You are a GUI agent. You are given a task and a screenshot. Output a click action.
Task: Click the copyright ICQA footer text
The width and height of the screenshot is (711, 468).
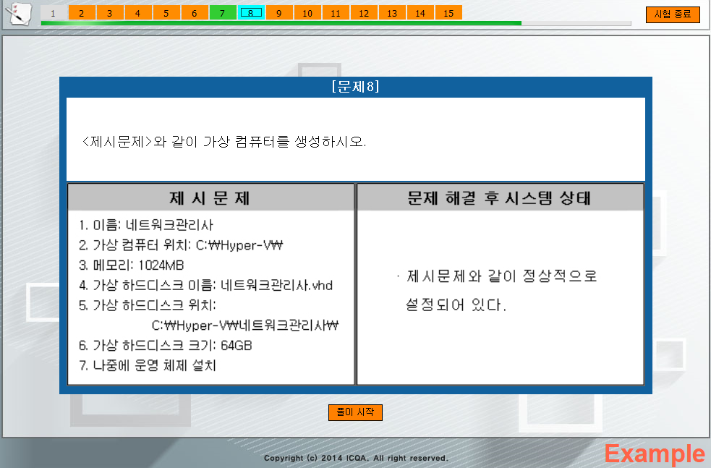coord(356,458)
